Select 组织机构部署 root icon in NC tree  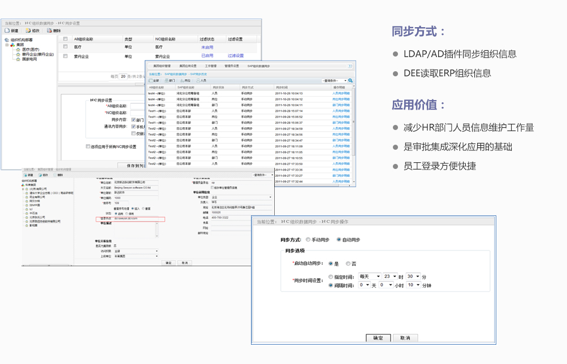coord(7,40)
